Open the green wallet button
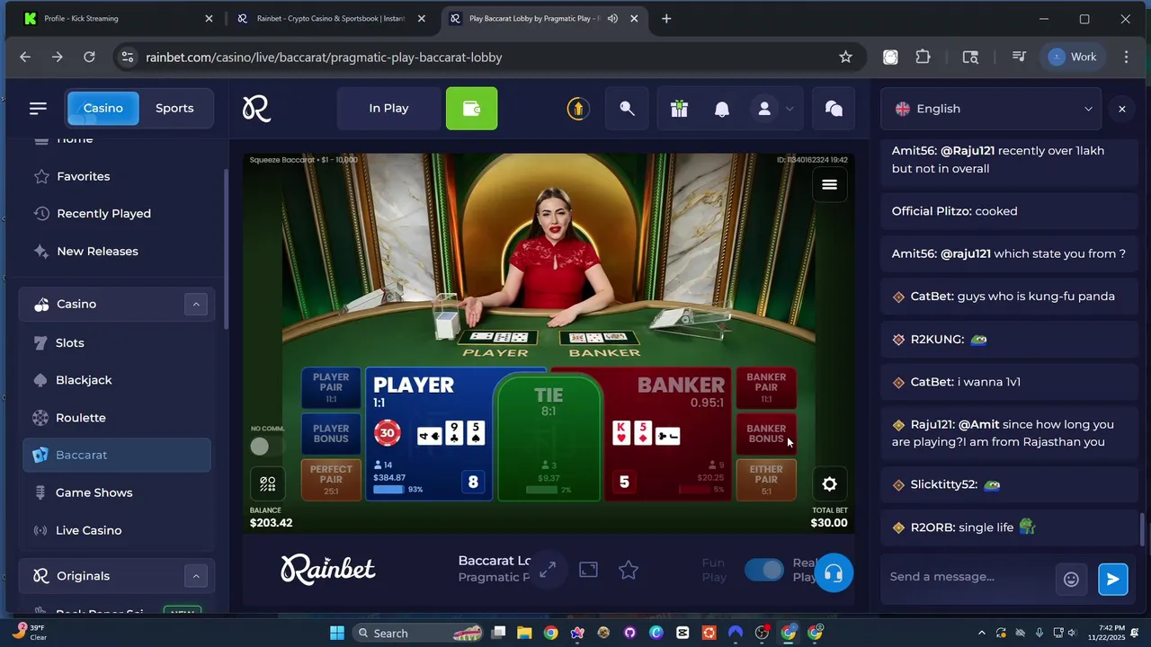 [x=471, y=109]
